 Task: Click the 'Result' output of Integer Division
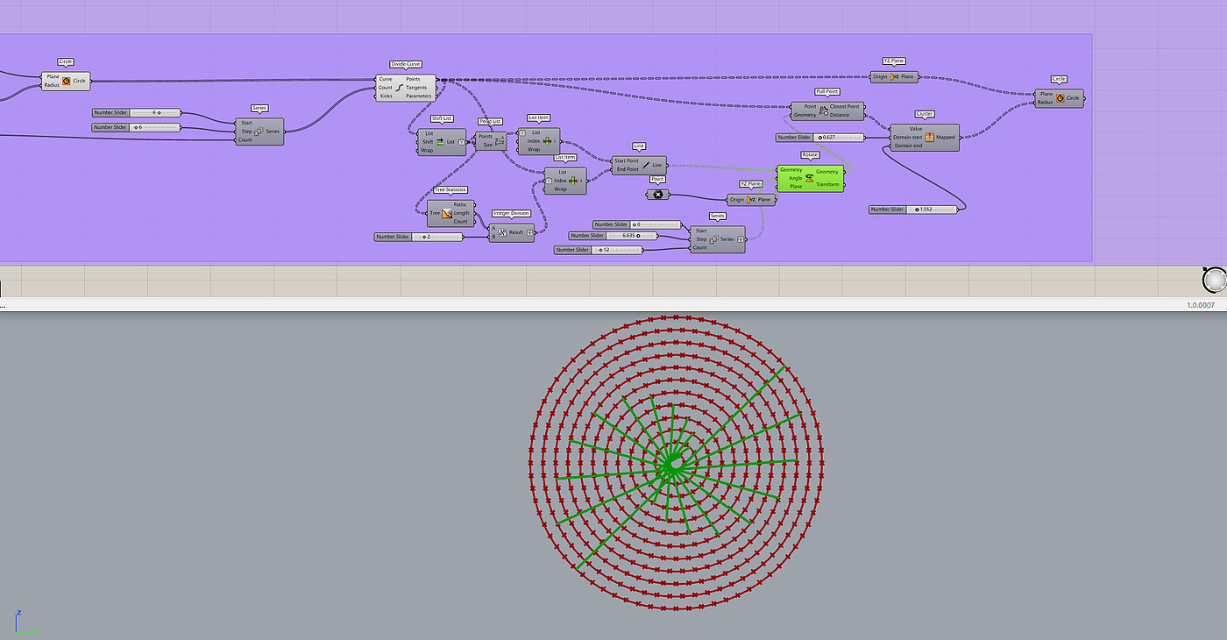tap(516, 232)
